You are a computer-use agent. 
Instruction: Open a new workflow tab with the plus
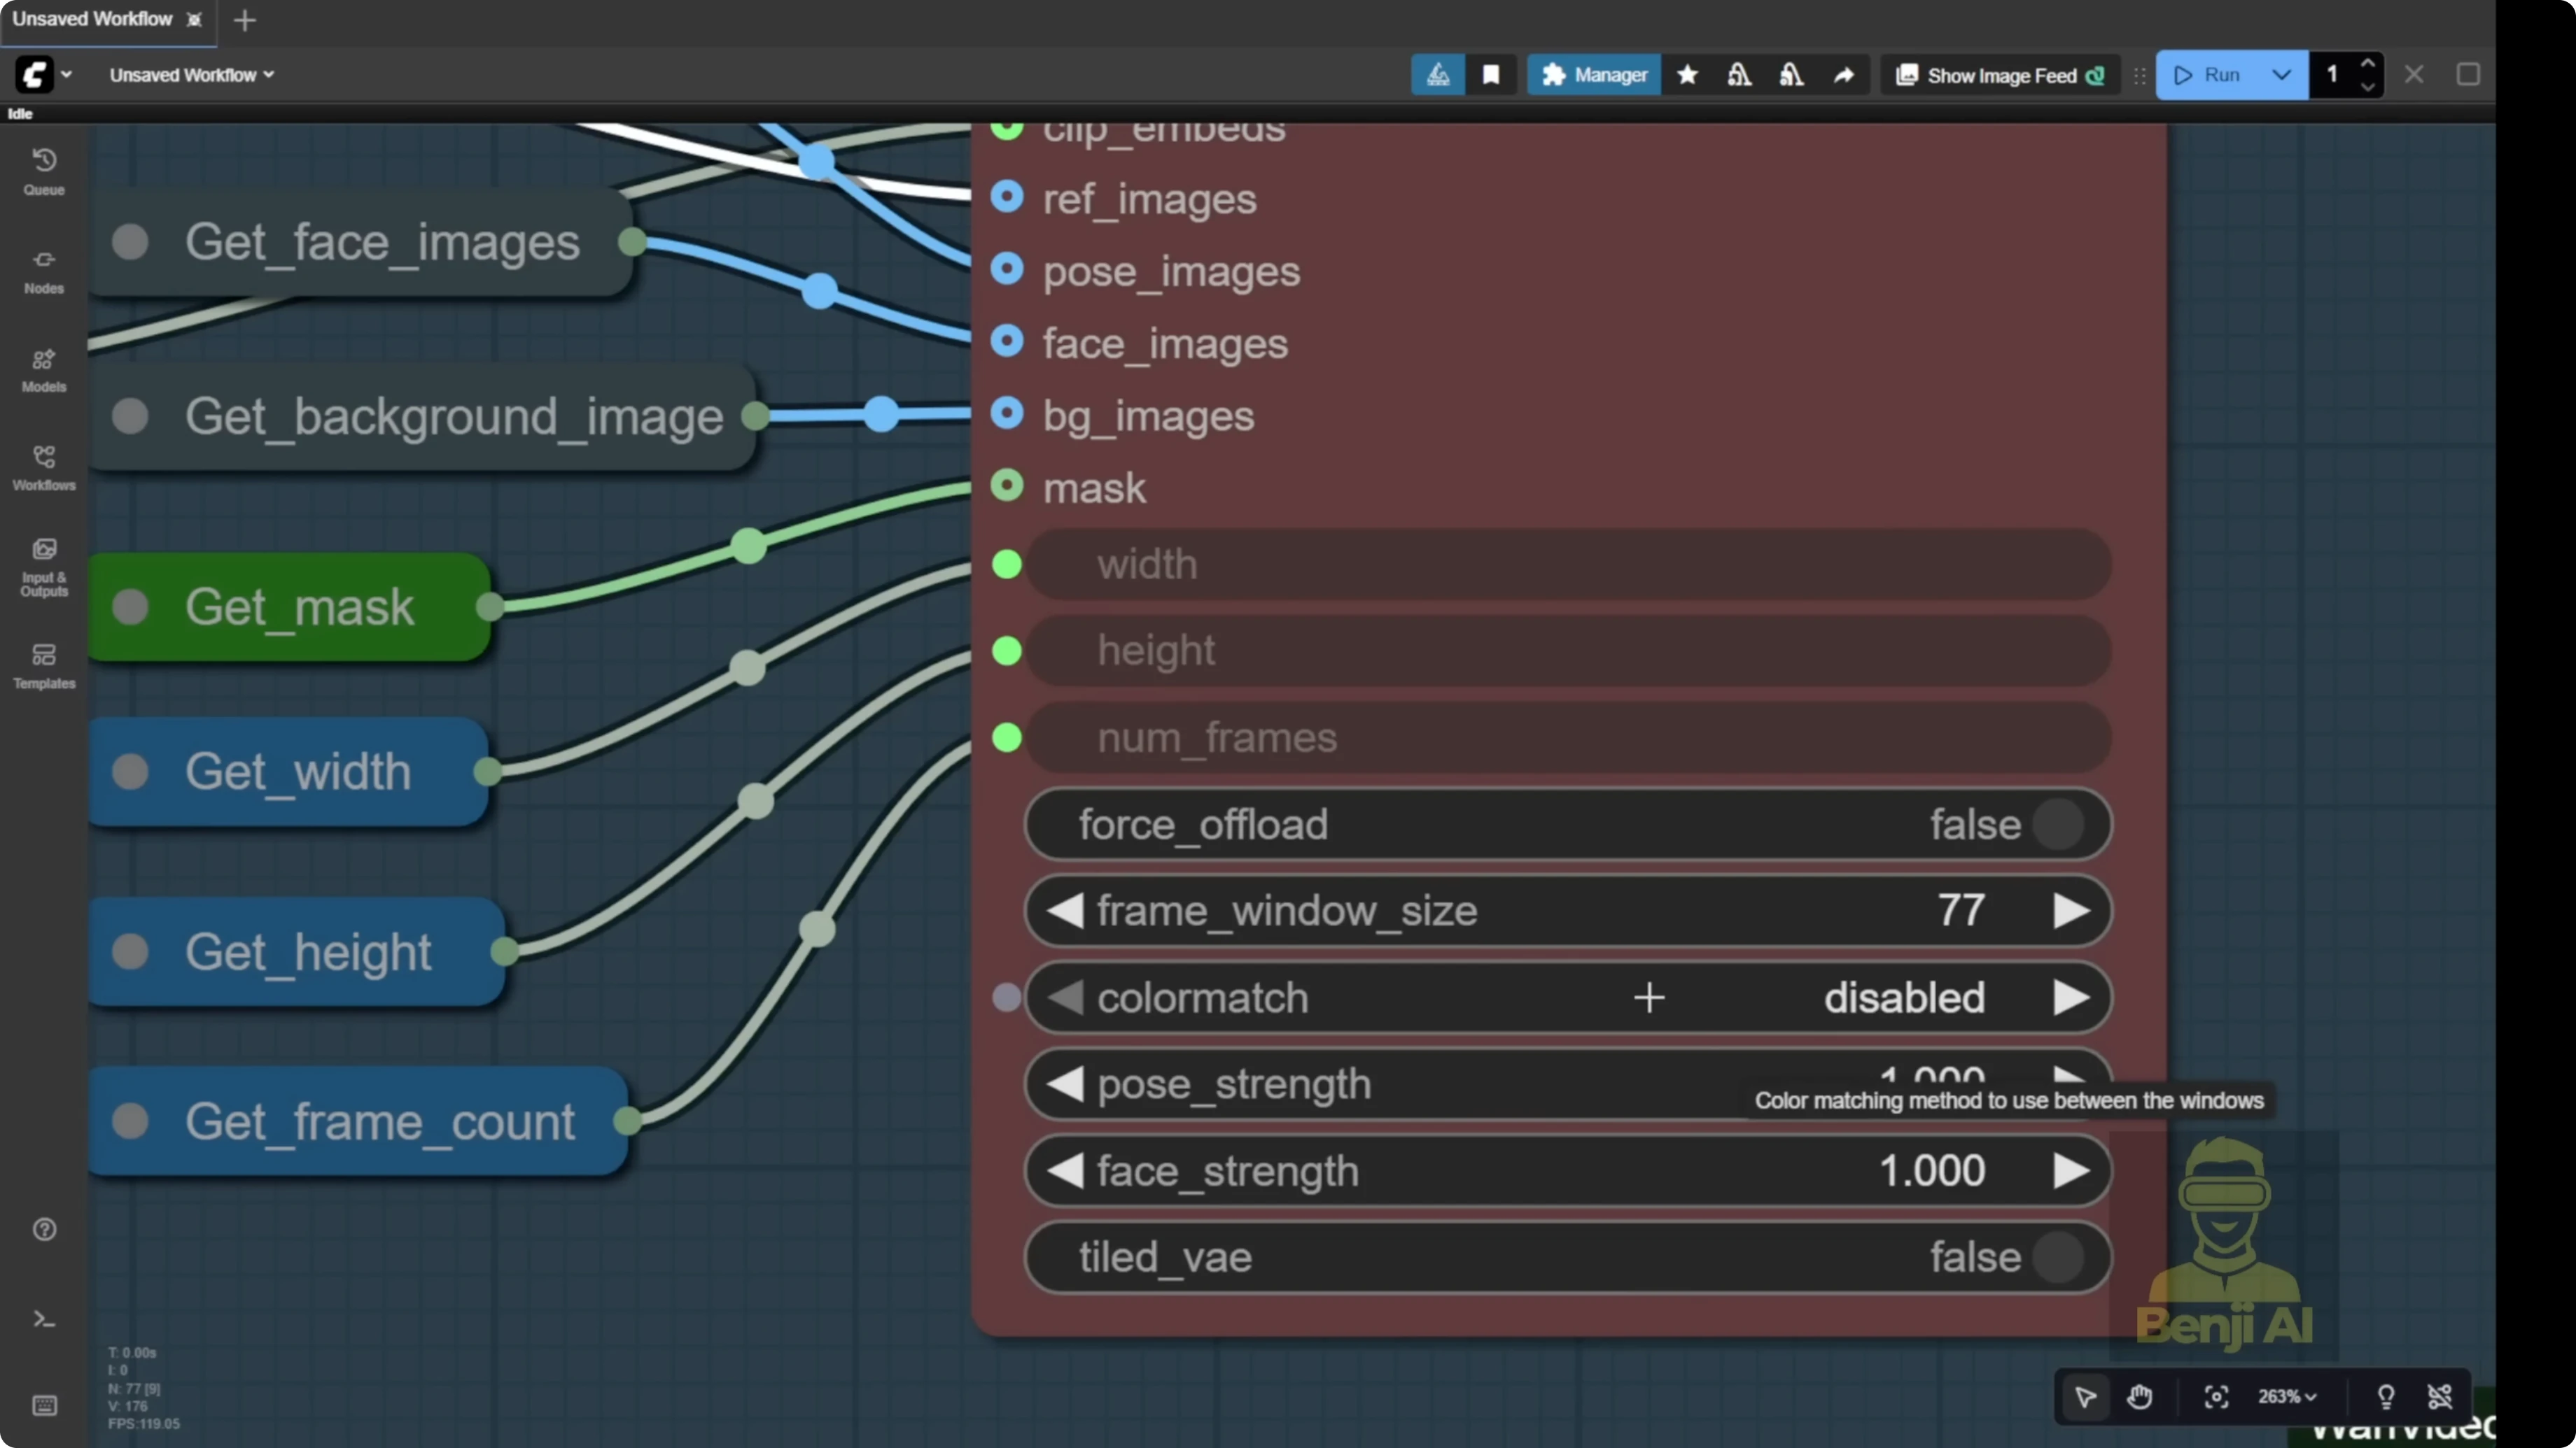(244, 20)
